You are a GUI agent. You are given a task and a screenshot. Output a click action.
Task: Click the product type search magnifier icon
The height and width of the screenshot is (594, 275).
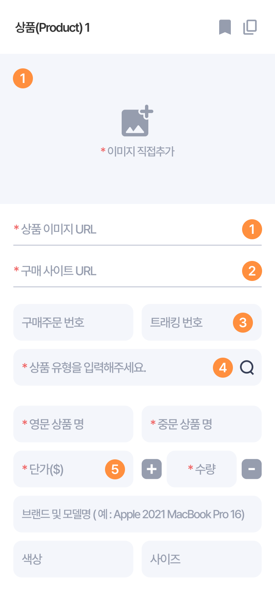point(247,368)
